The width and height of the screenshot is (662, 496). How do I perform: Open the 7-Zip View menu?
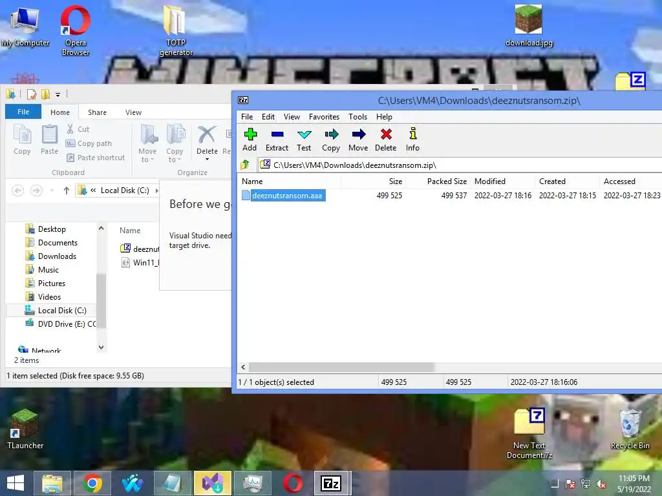[x=292, y=117]
